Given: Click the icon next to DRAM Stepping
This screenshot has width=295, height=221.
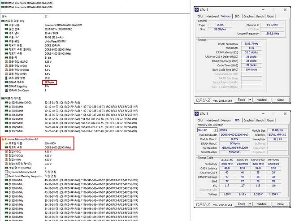Looking at the screenshot, I should (5, 86).
